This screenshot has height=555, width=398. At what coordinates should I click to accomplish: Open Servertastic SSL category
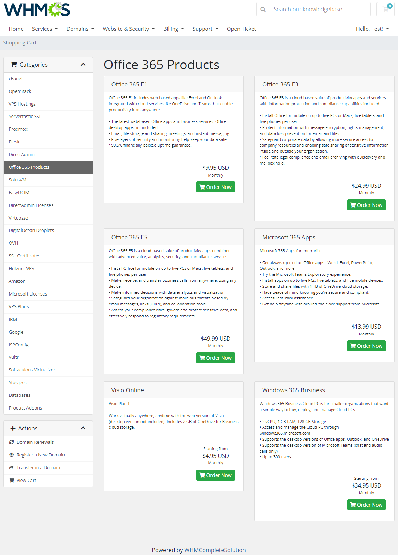point(48,117)
